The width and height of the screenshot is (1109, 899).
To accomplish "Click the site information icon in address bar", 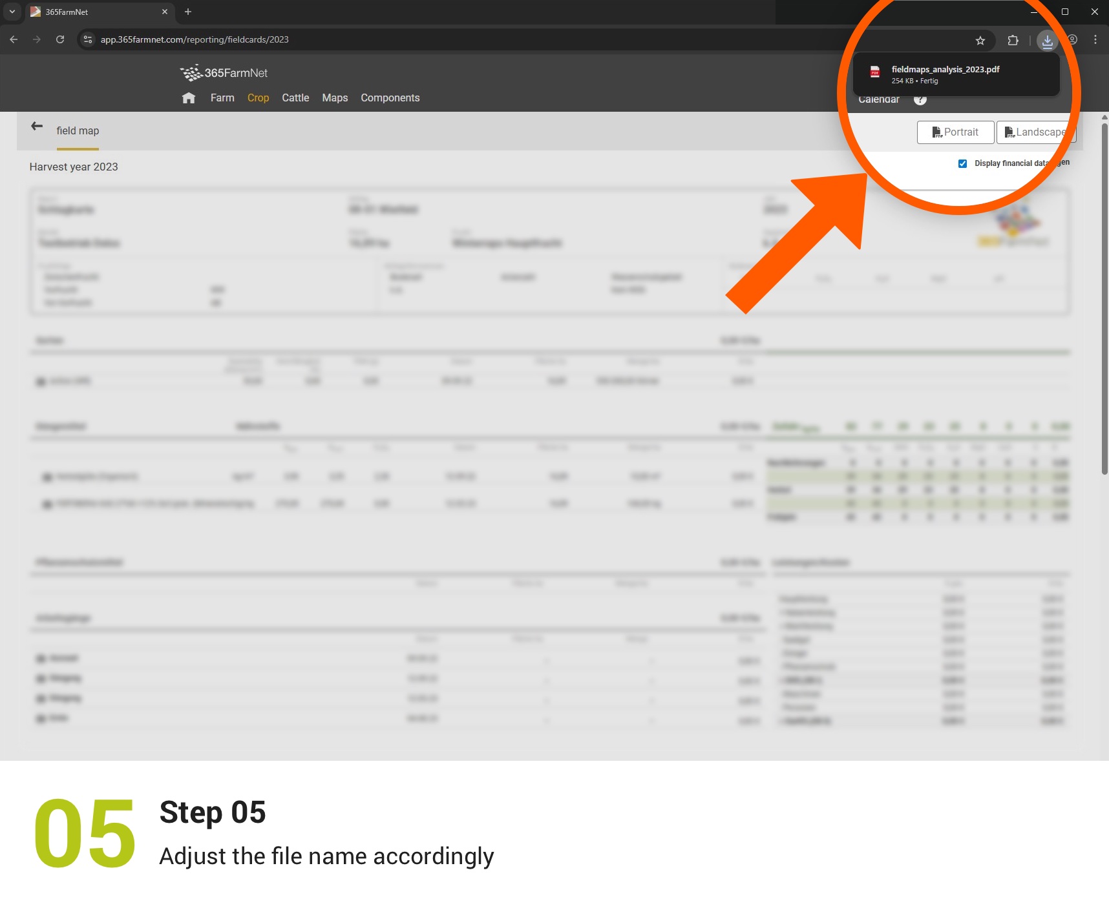I will pyautogui.click(x=88, y=39).
